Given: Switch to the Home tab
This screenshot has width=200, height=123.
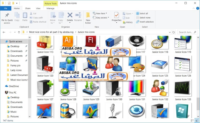Looking at the screenshot, I should click(x=17, y=8).
